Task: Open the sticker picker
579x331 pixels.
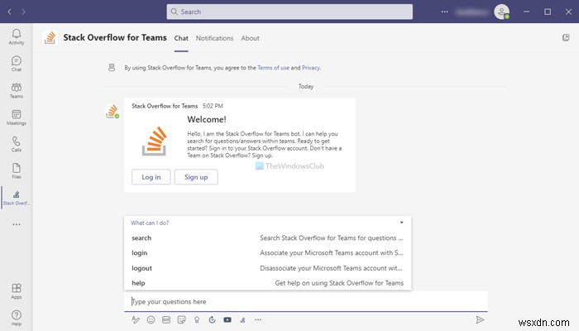Action: click(x=181, y=319)
